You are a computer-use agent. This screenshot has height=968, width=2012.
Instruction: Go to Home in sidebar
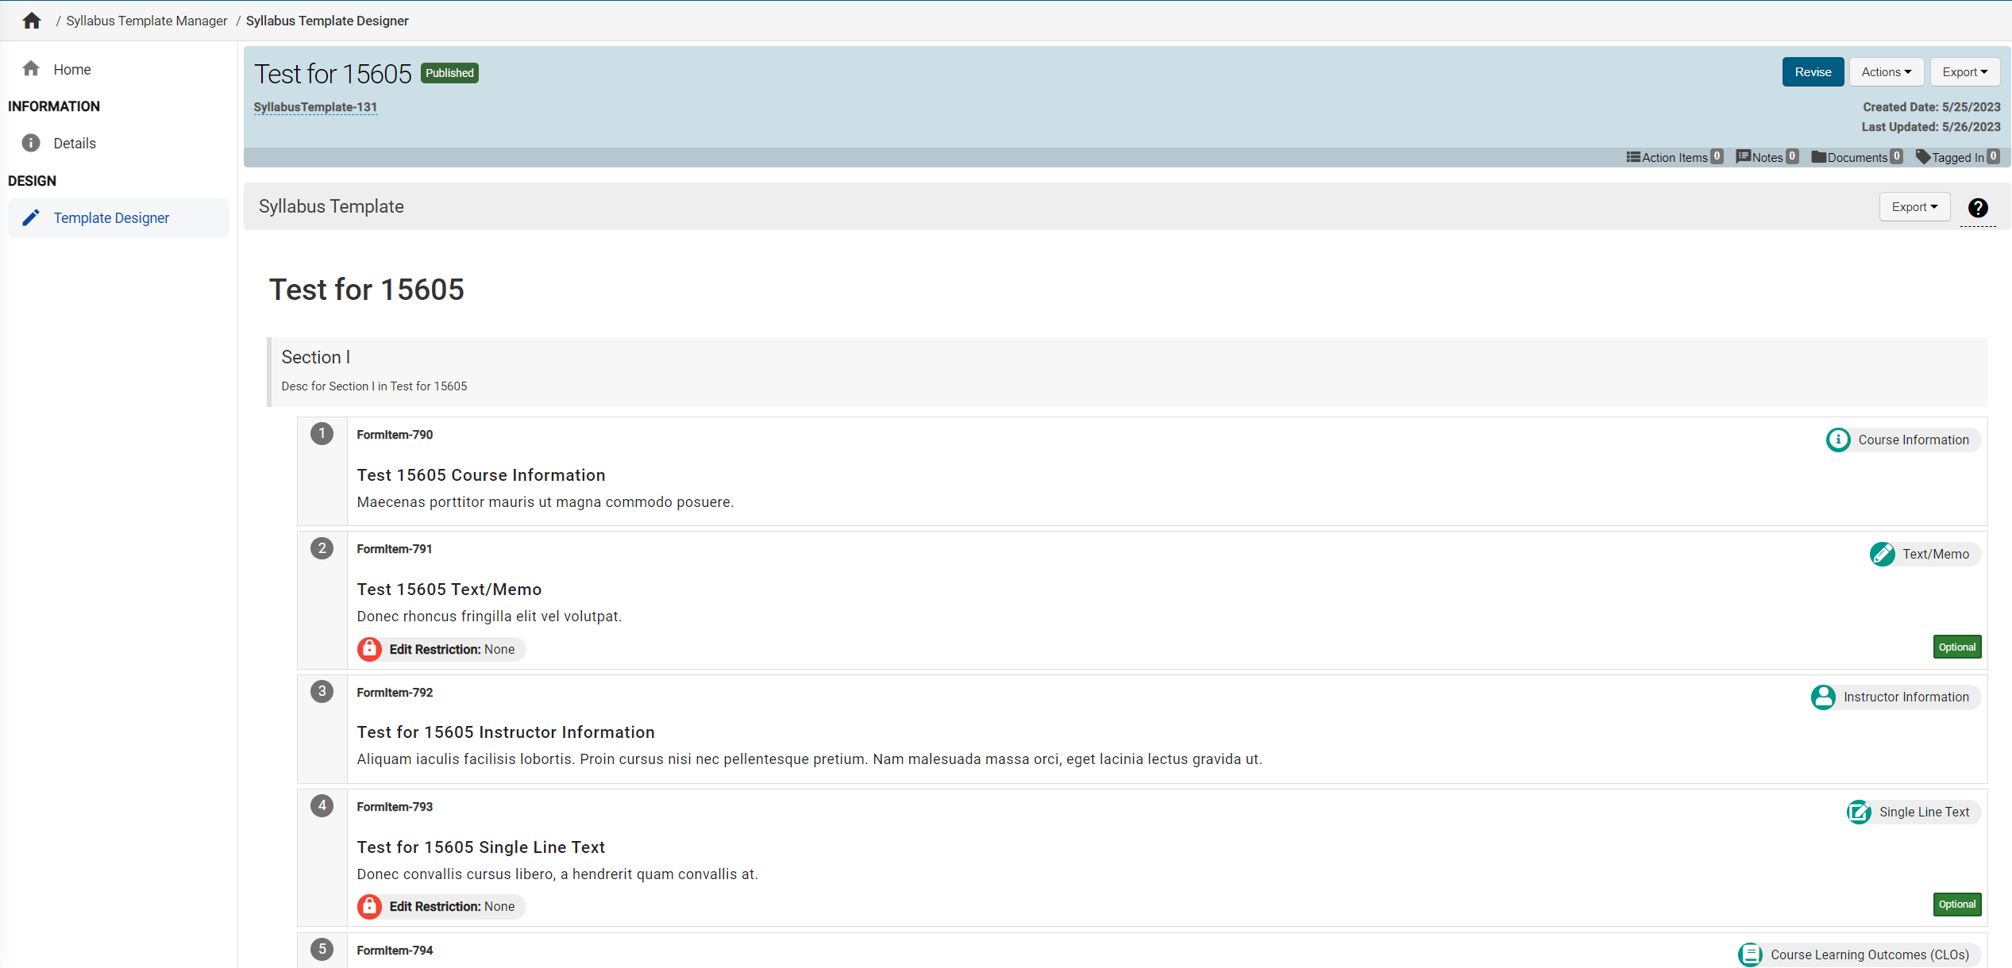click(x=71, y=70)
